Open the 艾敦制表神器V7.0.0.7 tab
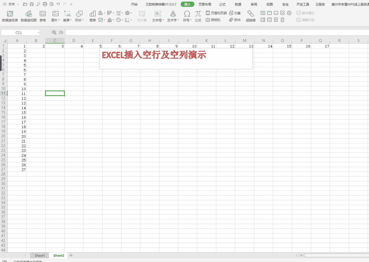 161,4
